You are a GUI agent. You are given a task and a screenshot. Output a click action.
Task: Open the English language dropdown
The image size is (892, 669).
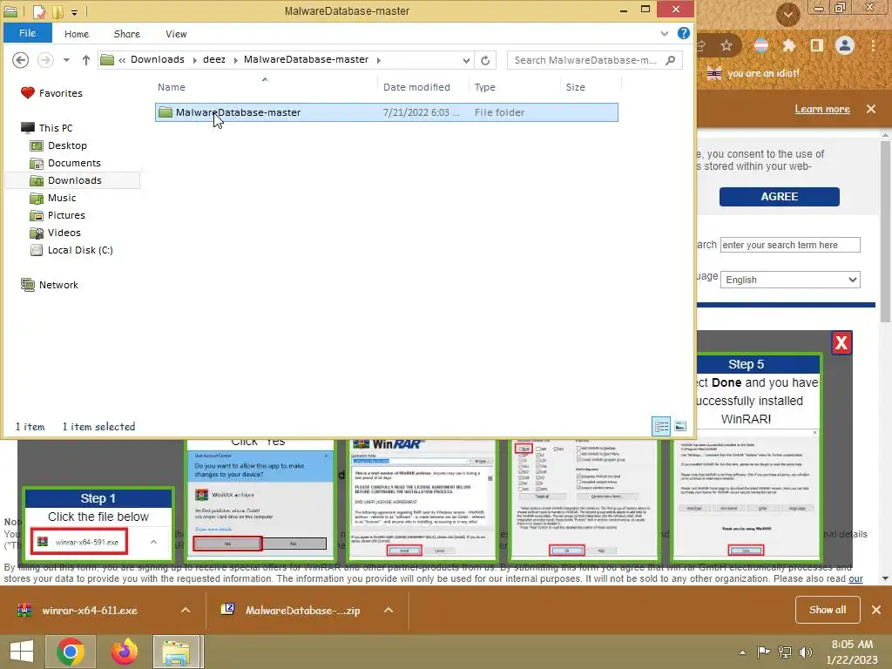click(790, 280)
